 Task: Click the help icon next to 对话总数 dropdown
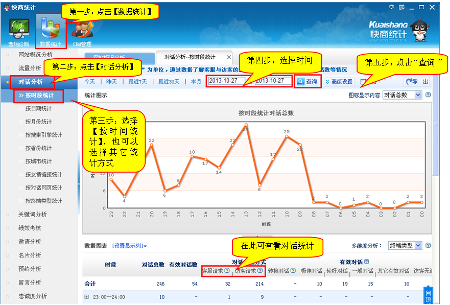point(428,95)
